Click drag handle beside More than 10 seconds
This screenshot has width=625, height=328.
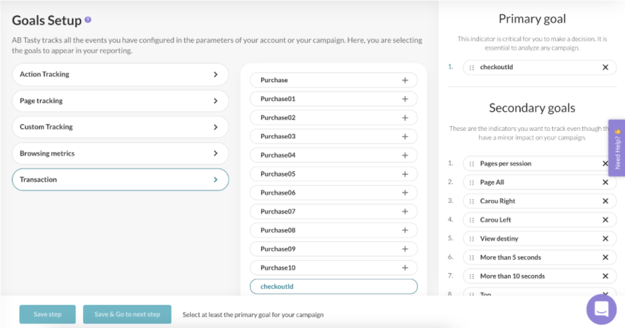[x=471, y=276]
